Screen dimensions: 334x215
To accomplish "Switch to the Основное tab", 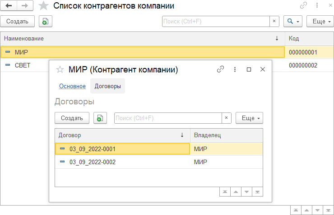I will coord(72,86).
